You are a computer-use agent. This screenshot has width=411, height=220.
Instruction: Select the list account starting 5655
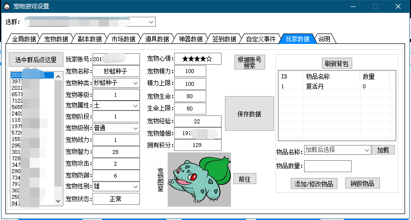point(32,107)
